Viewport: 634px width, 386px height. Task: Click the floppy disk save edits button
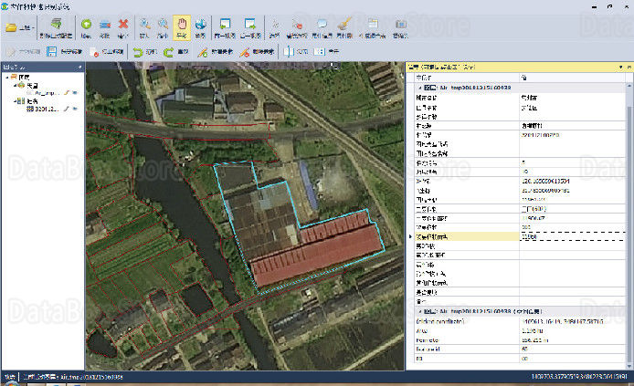click(64, 52)
